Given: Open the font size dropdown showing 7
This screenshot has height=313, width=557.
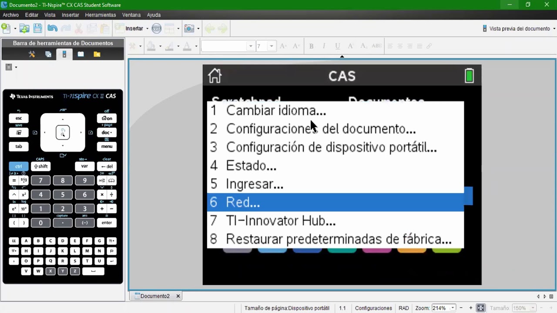Looking at the screenshot, I should click(x=272, y=46).
